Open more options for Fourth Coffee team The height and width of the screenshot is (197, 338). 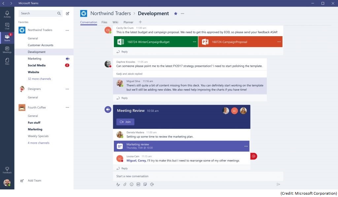coord(67,108)
